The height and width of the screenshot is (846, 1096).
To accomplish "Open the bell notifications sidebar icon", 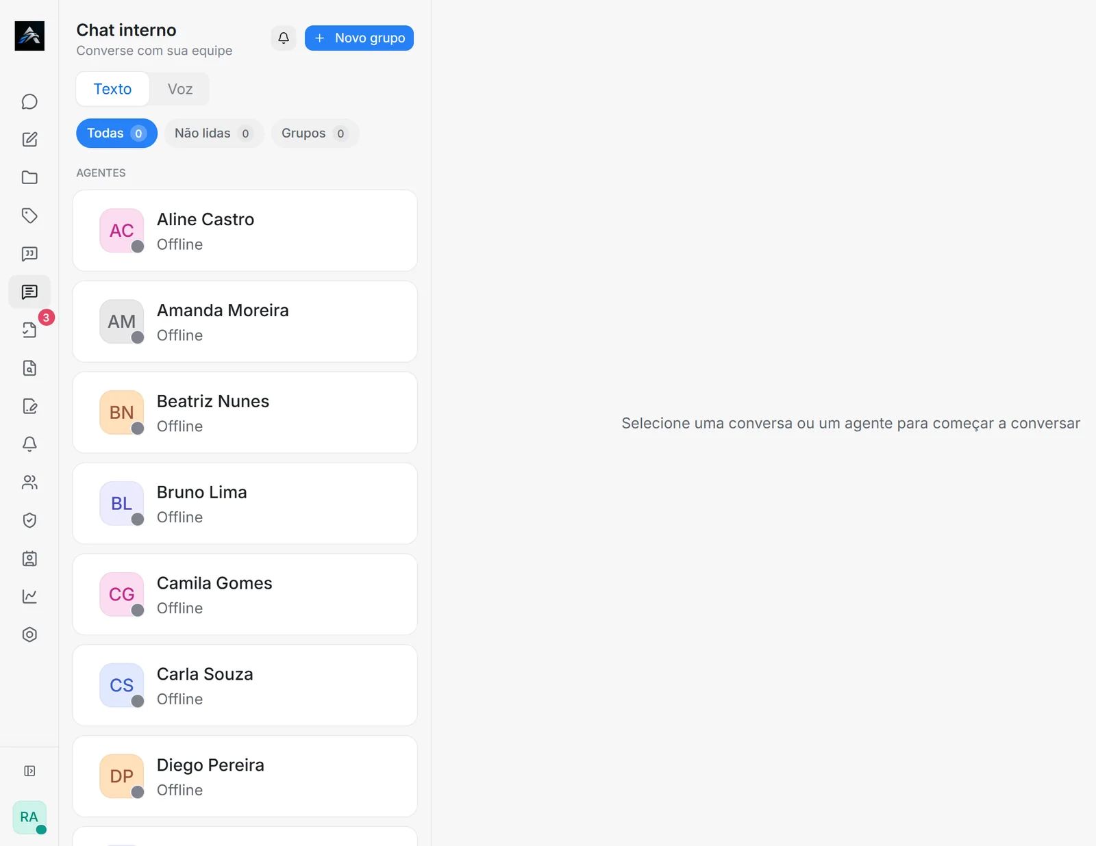I will (x=29, y=444).
